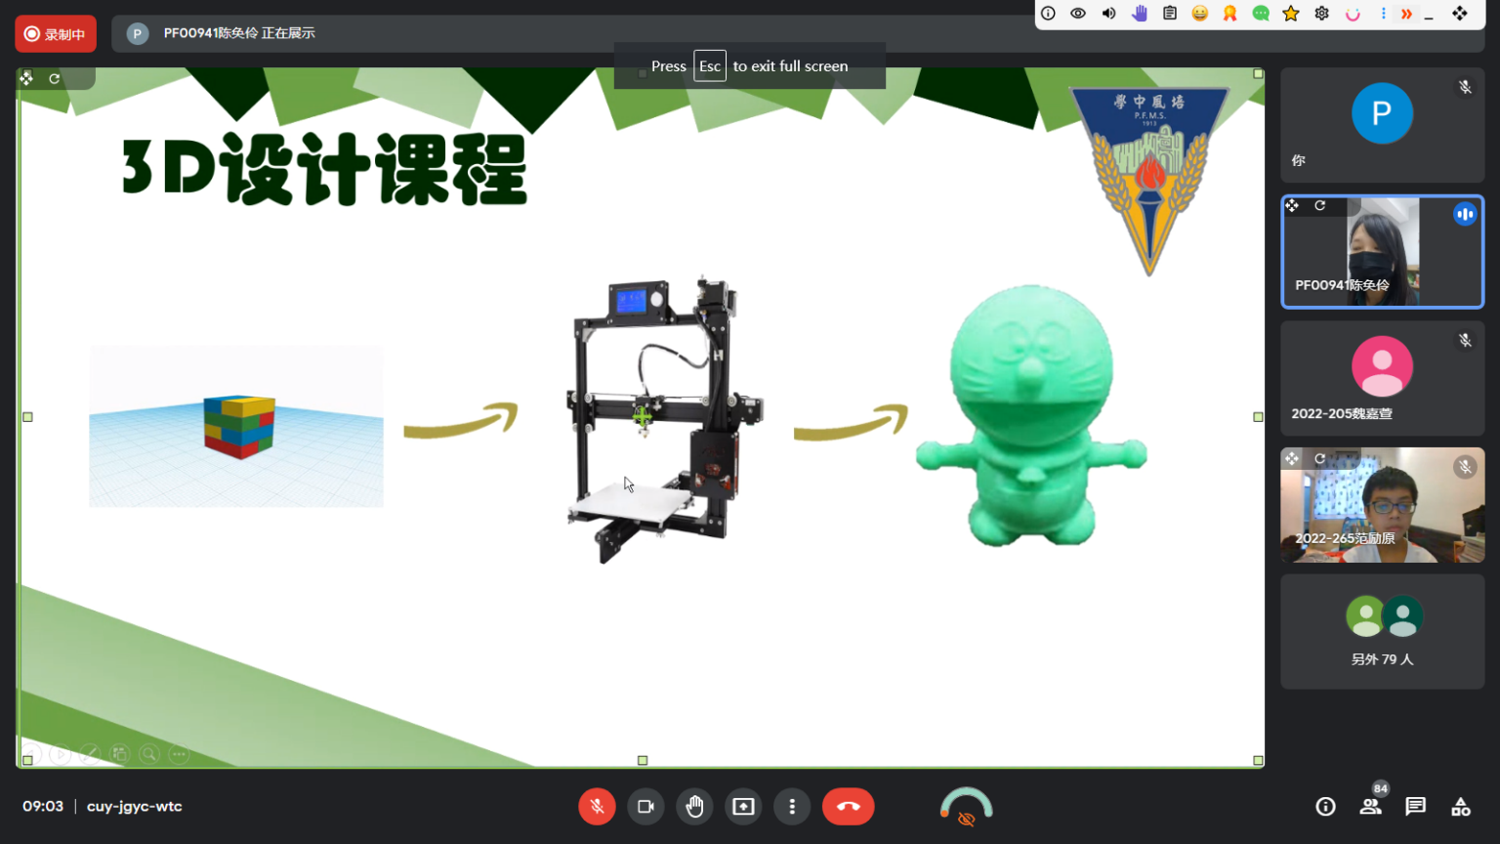Click the hidden-eye gauge indicator icon

966,807
